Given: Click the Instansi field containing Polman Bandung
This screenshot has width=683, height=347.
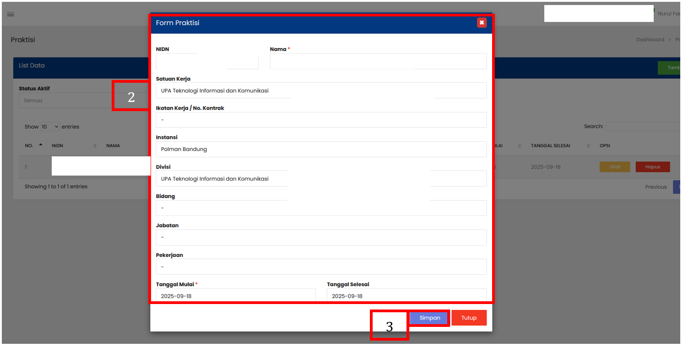Looking at the screenshot, I should [320, 149].
